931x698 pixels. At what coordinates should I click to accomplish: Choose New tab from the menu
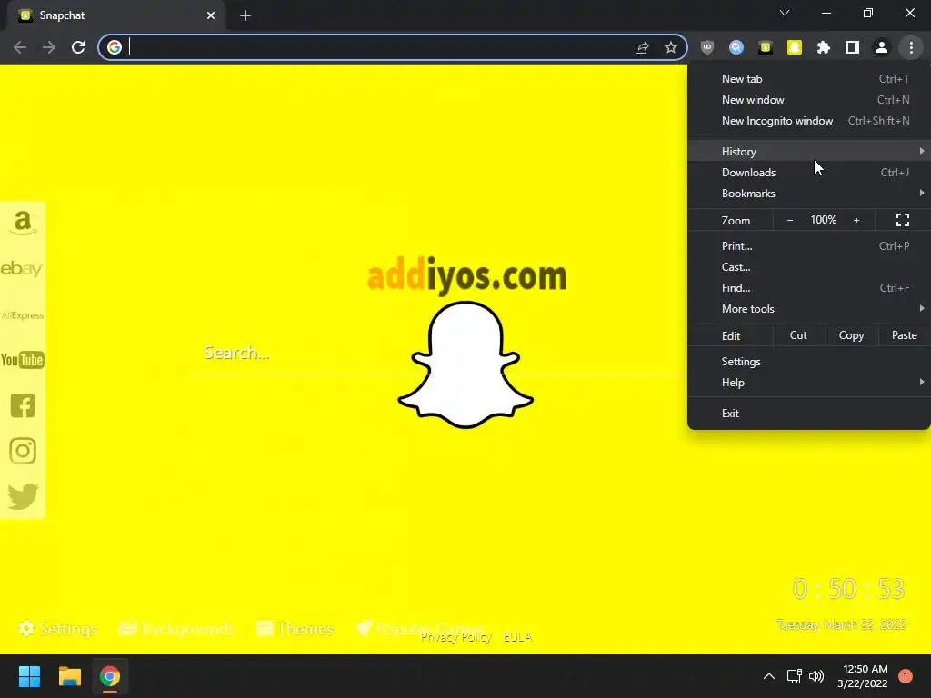tap(808, 79)
